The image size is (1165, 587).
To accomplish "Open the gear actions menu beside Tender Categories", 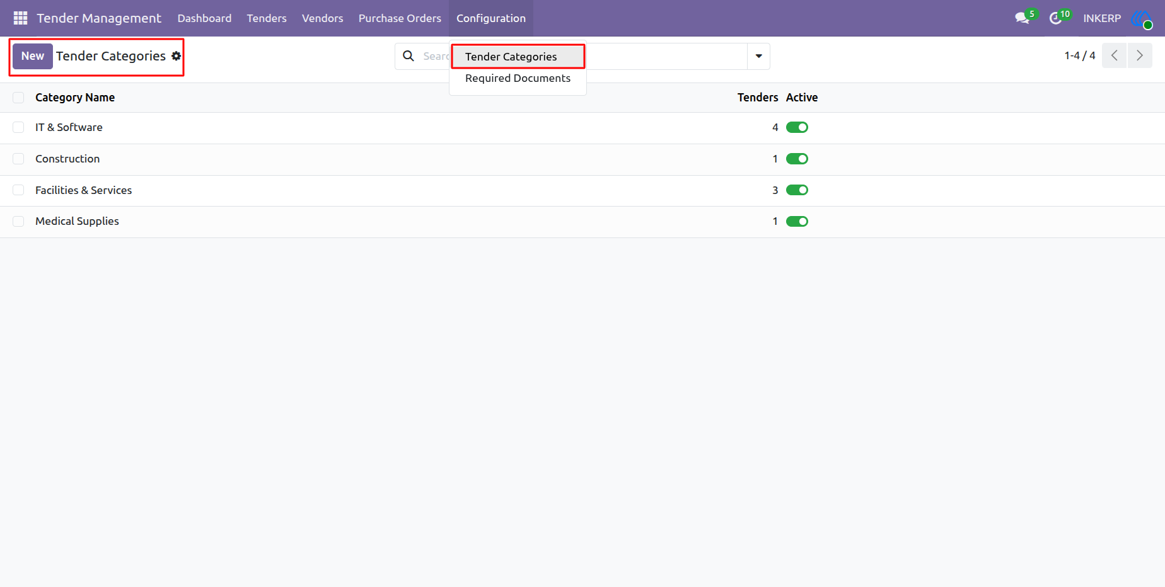I will (x=177, y=56).
